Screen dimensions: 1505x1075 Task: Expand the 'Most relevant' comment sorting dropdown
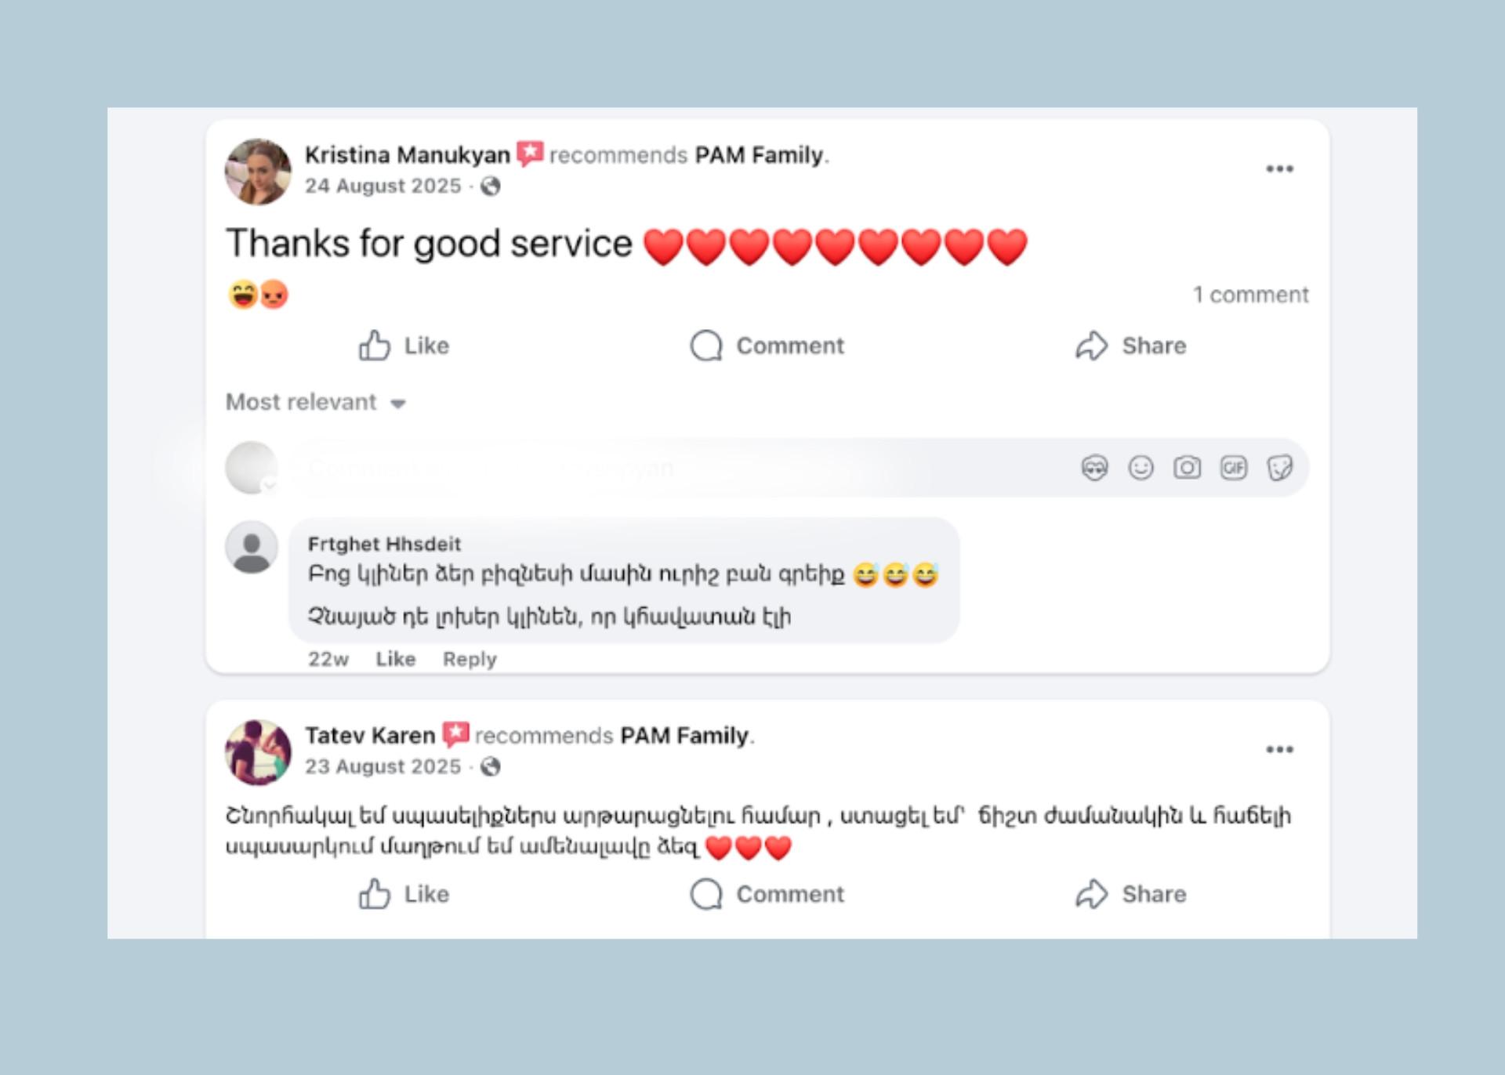[316, 402]
